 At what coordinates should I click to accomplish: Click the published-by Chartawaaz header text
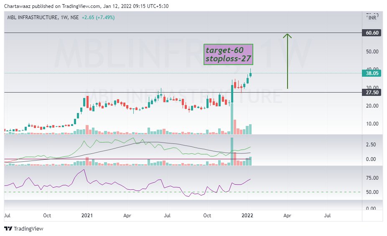pyautogui.click(x=86, y=6)
